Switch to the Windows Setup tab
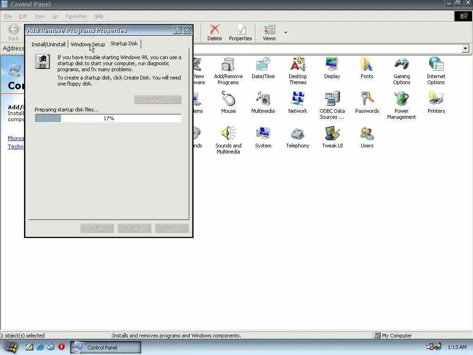The image size is (473, 355). (x=88, y=44)
